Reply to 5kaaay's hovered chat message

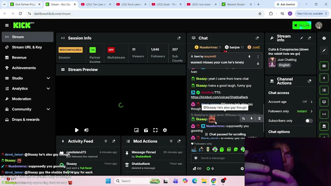(x=243, y=119)
